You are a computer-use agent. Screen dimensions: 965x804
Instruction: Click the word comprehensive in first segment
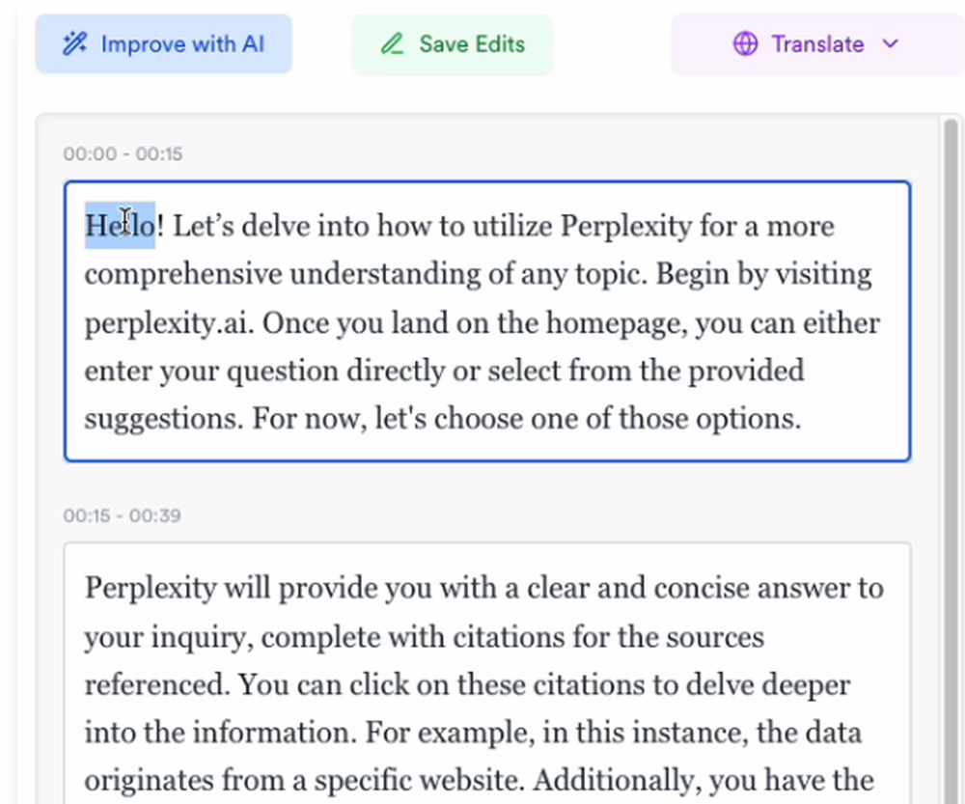[182, 275]
